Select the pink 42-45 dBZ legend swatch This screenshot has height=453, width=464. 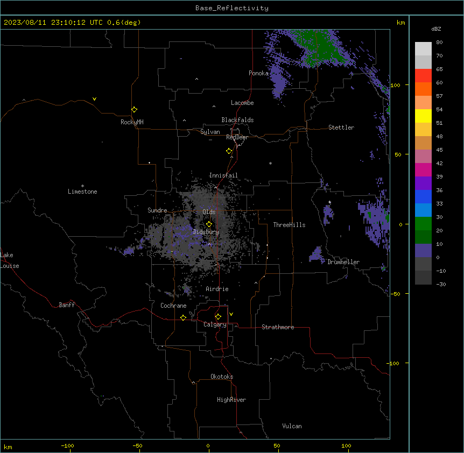tap(423, 156)
